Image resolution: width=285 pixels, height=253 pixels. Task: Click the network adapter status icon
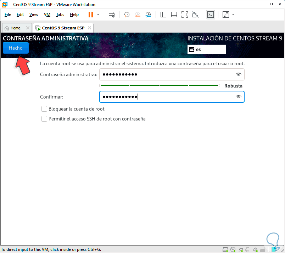[240, 249]
